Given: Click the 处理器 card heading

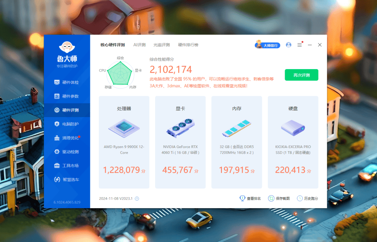Looking at the screenshot, I should point(124,109).
